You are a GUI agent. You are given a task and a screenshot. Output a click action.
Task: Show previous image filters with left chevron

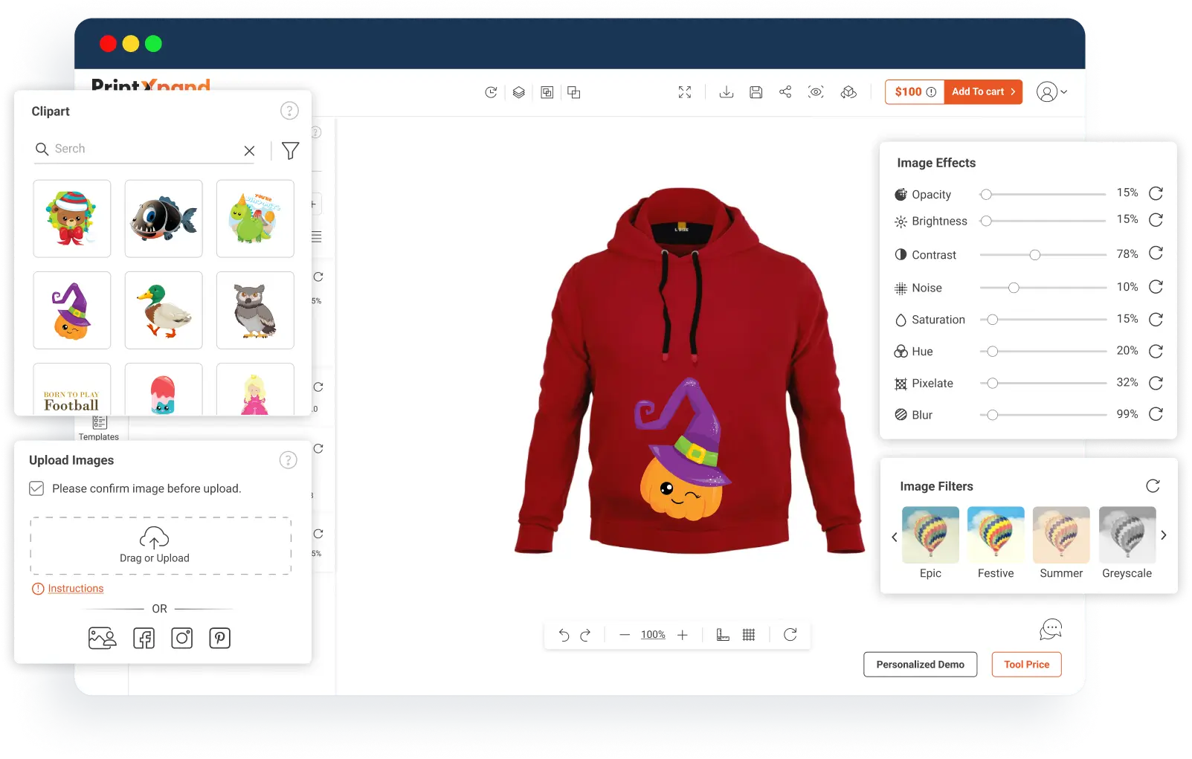[x=895, y=537]
